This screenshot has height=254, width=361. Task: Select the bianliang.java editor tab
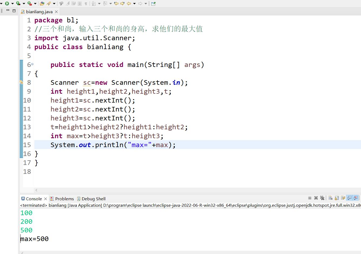(39, 12)
